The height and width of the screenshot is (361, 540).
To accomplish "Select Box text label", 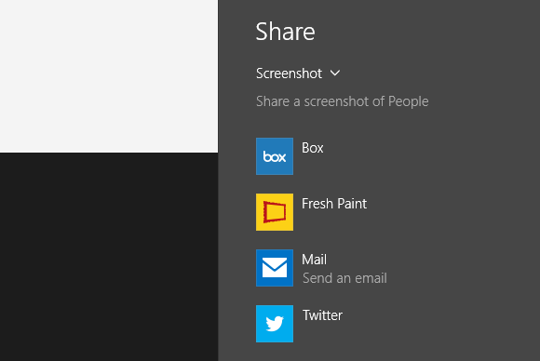I will pyautogui.click(x=312, y=148).
